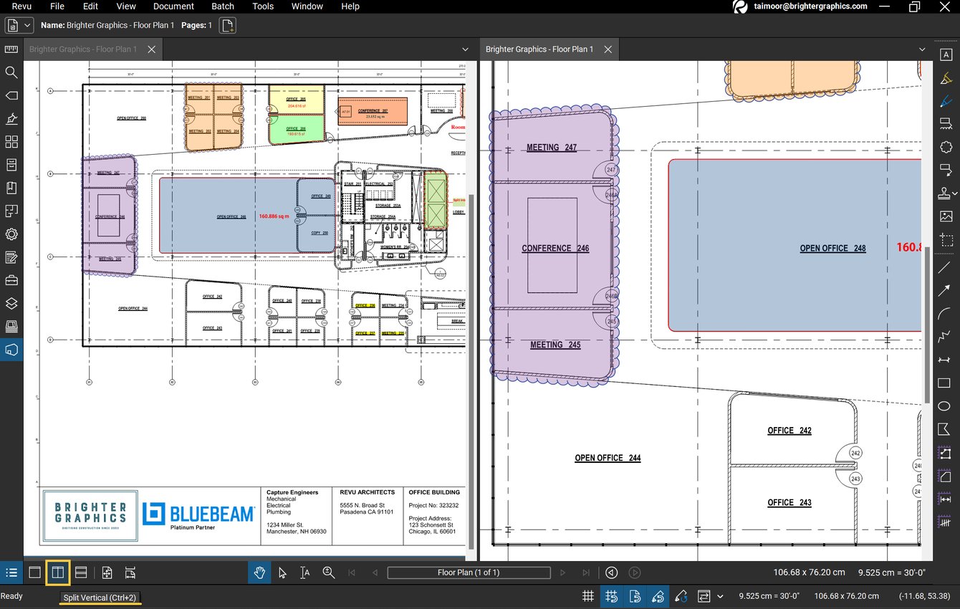Image resolution: width=960 pixels, height=609 pixels.
Task: Open the Measurements panel with the ruler icon
Action: pyautogui.click(x=11, y=49)
